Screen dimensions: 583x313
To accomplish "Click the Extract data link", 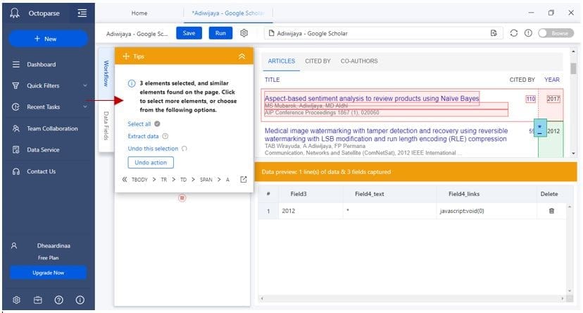I will (x=143, y=136).
